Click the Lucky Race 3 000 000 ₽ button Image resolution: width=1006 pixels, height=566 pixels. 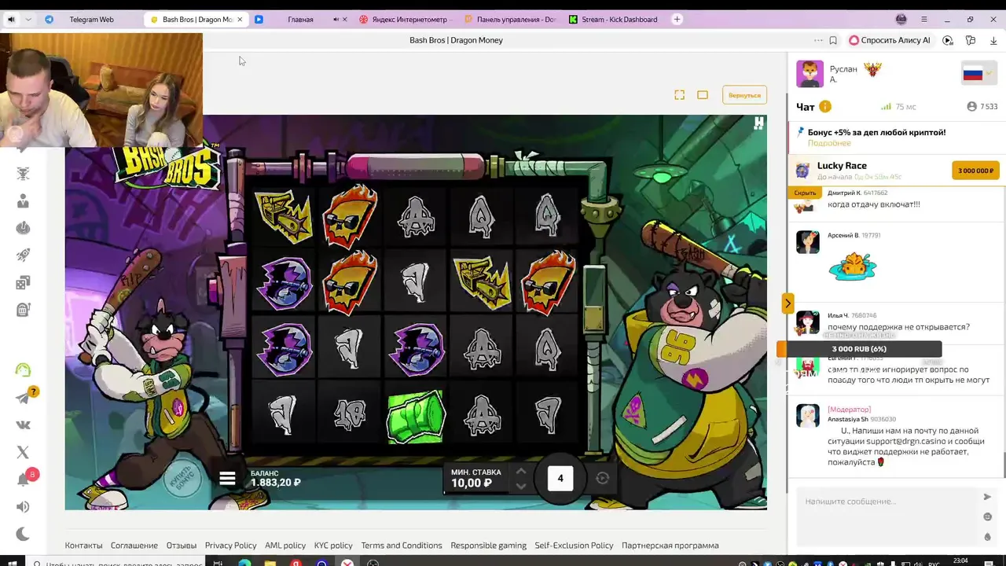tap(975, 171)
